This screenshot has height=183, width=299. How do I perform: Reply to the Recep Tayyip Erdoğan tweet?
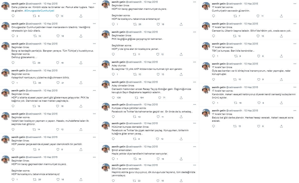[113, 97]
